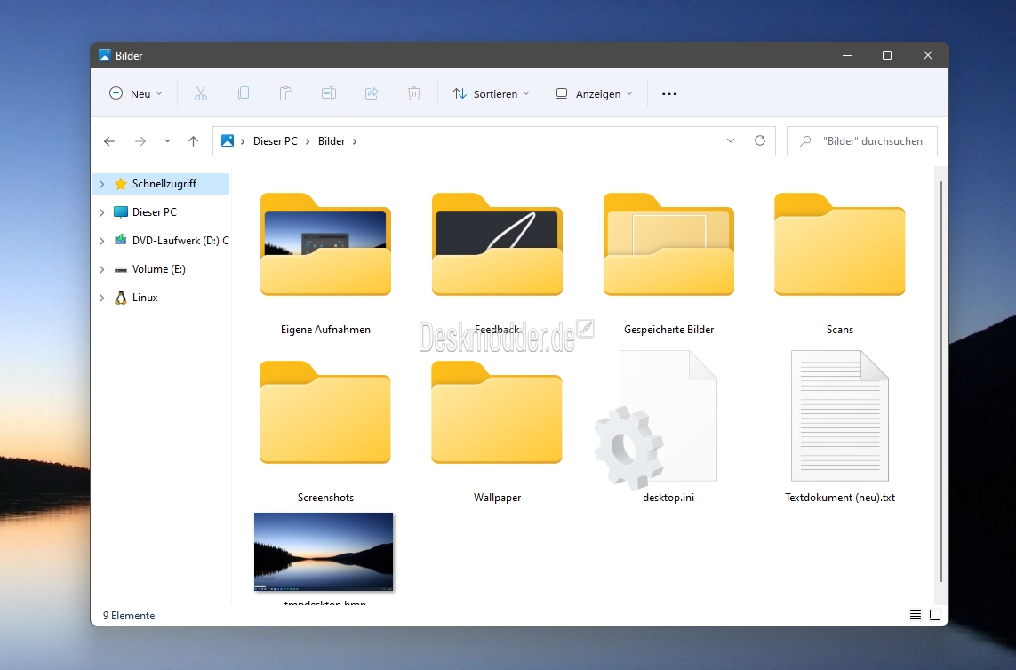This screenshot has width=1016, height=670.
Task: Select the Feedback folder icon
Action: tap(497, 244)
